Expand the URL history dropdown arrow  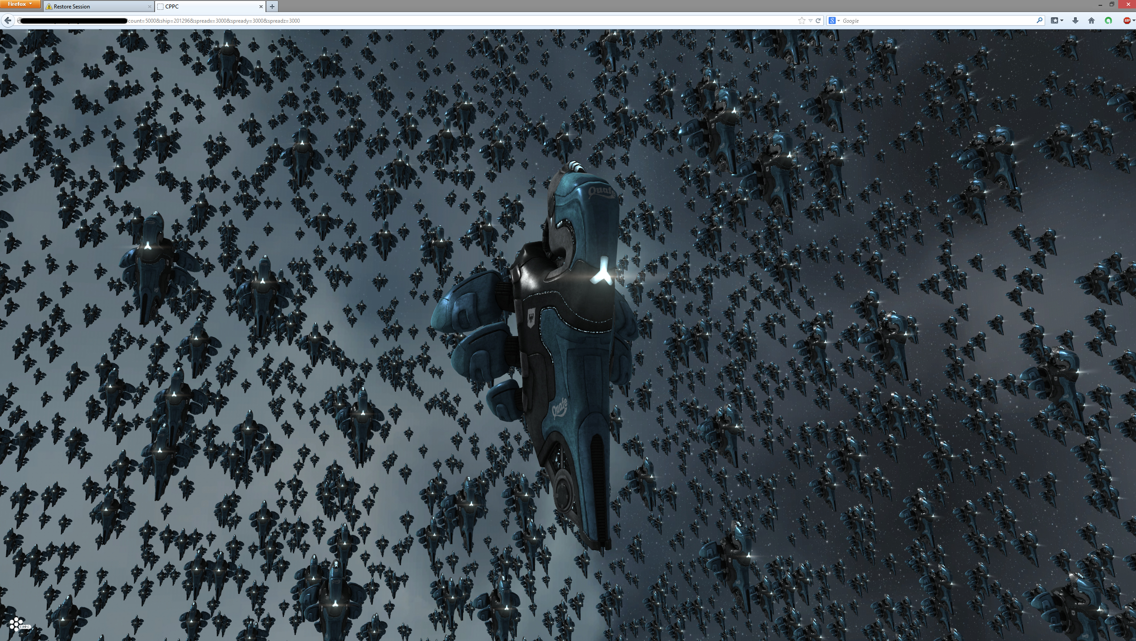pos(810,20)
